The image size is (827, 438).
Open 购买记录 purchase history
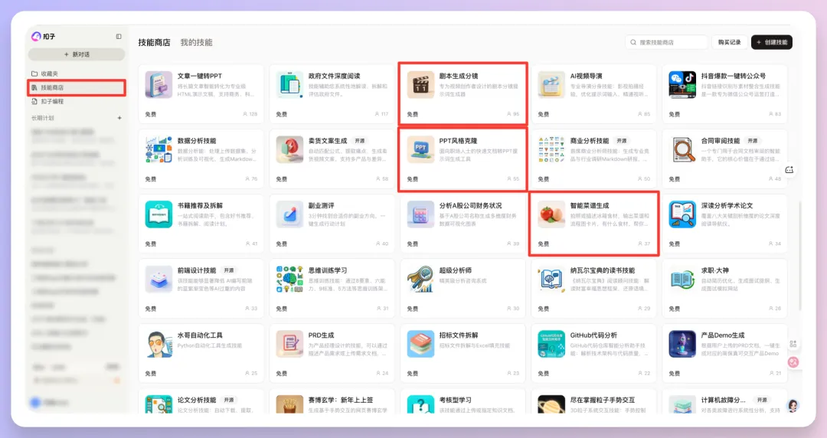point(729,42)
